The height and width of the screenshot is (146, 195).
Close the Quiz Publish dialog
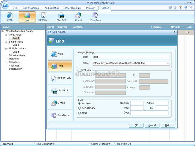[175, 32]
